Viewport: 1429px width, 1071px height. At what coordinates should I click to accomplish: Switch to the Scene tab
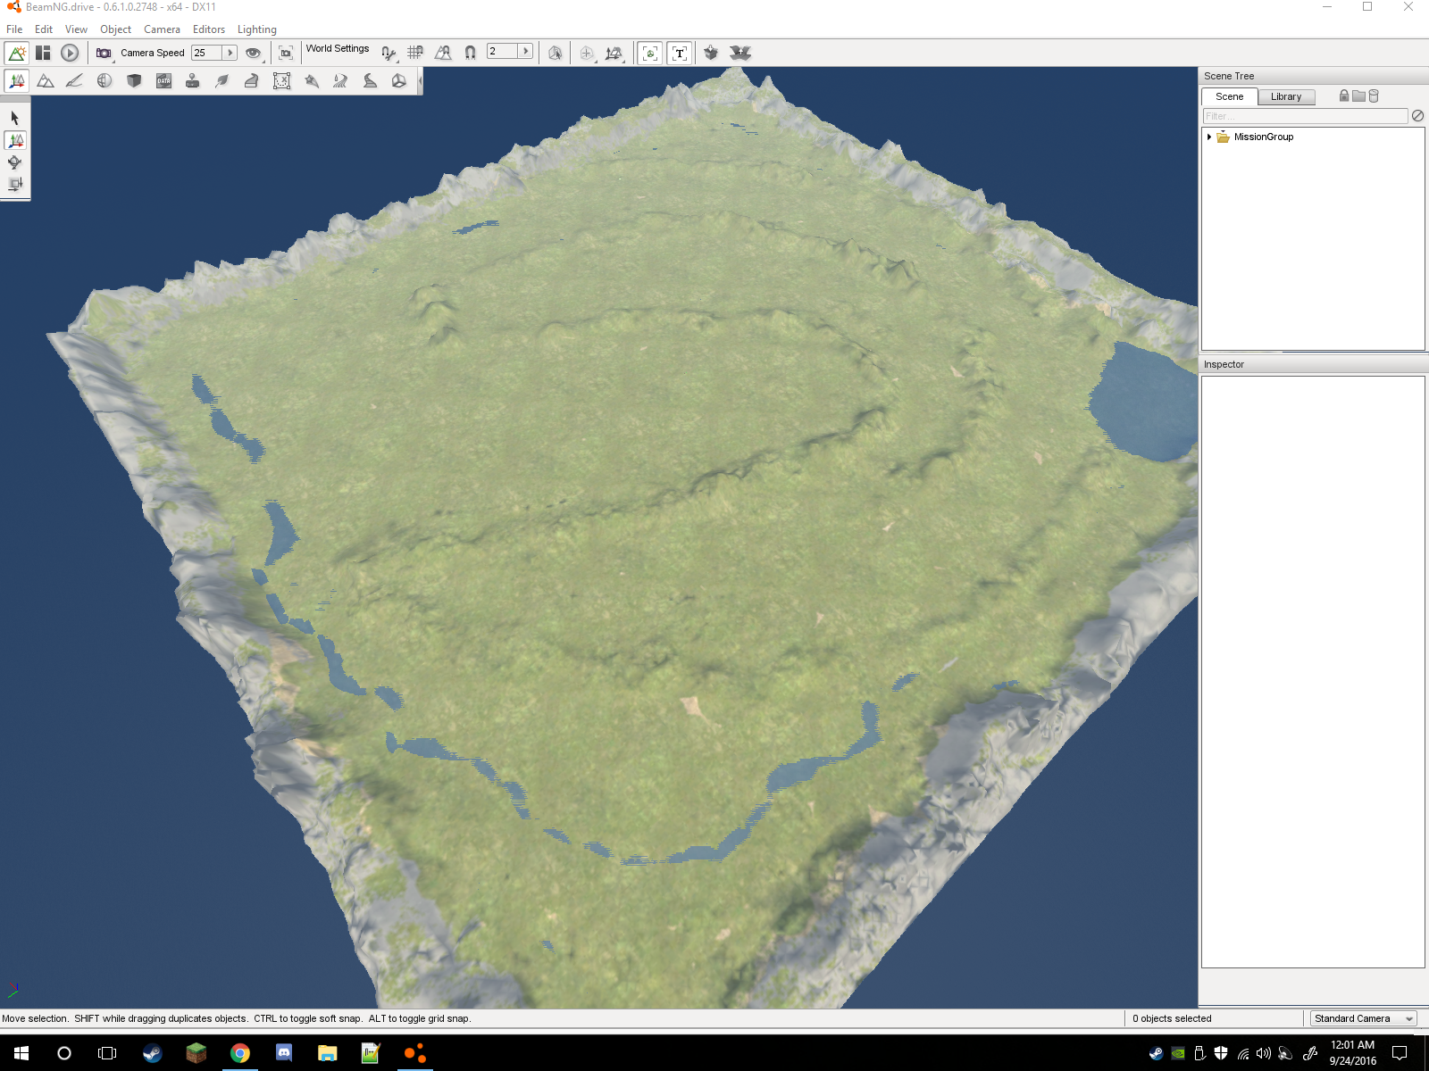1229,96
